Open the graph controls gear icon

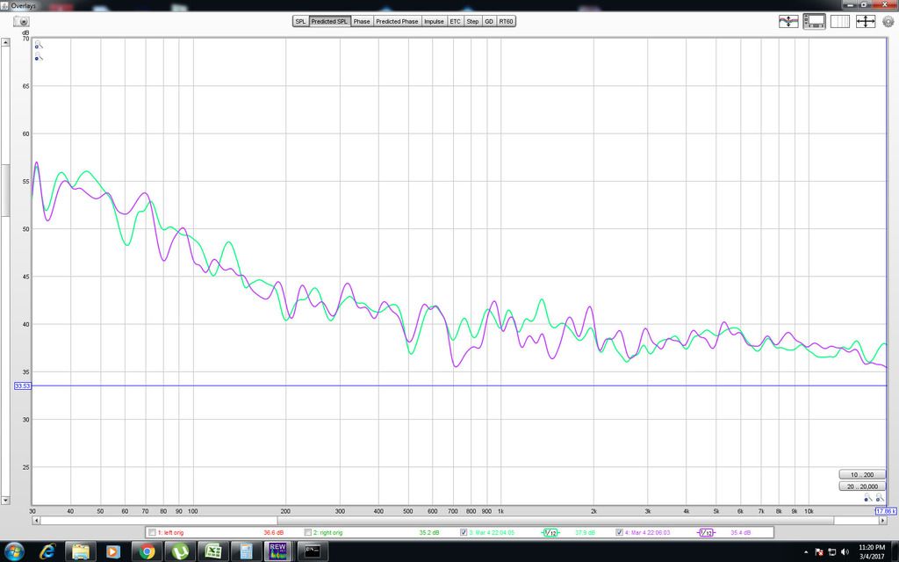[888, 22]
